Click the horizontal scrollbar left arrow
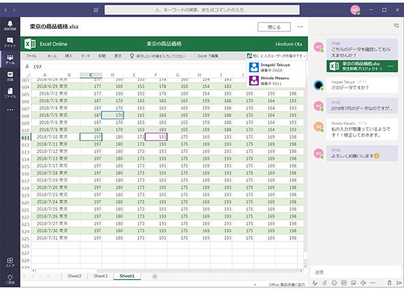404x290 pixels. 34,270
